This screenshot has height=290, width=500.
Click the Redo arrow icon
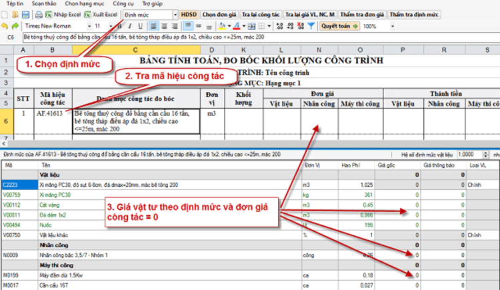click(x=15, y=26)
